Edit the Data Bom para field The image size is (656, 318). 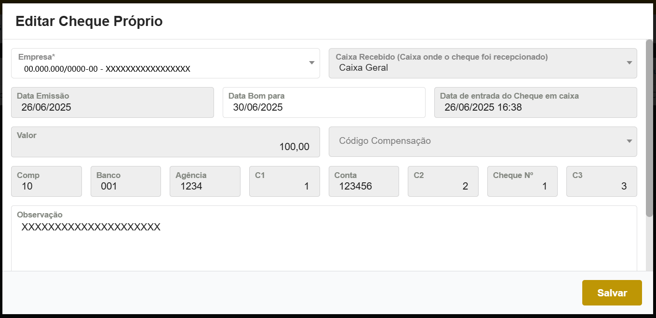tap(323, 107)
